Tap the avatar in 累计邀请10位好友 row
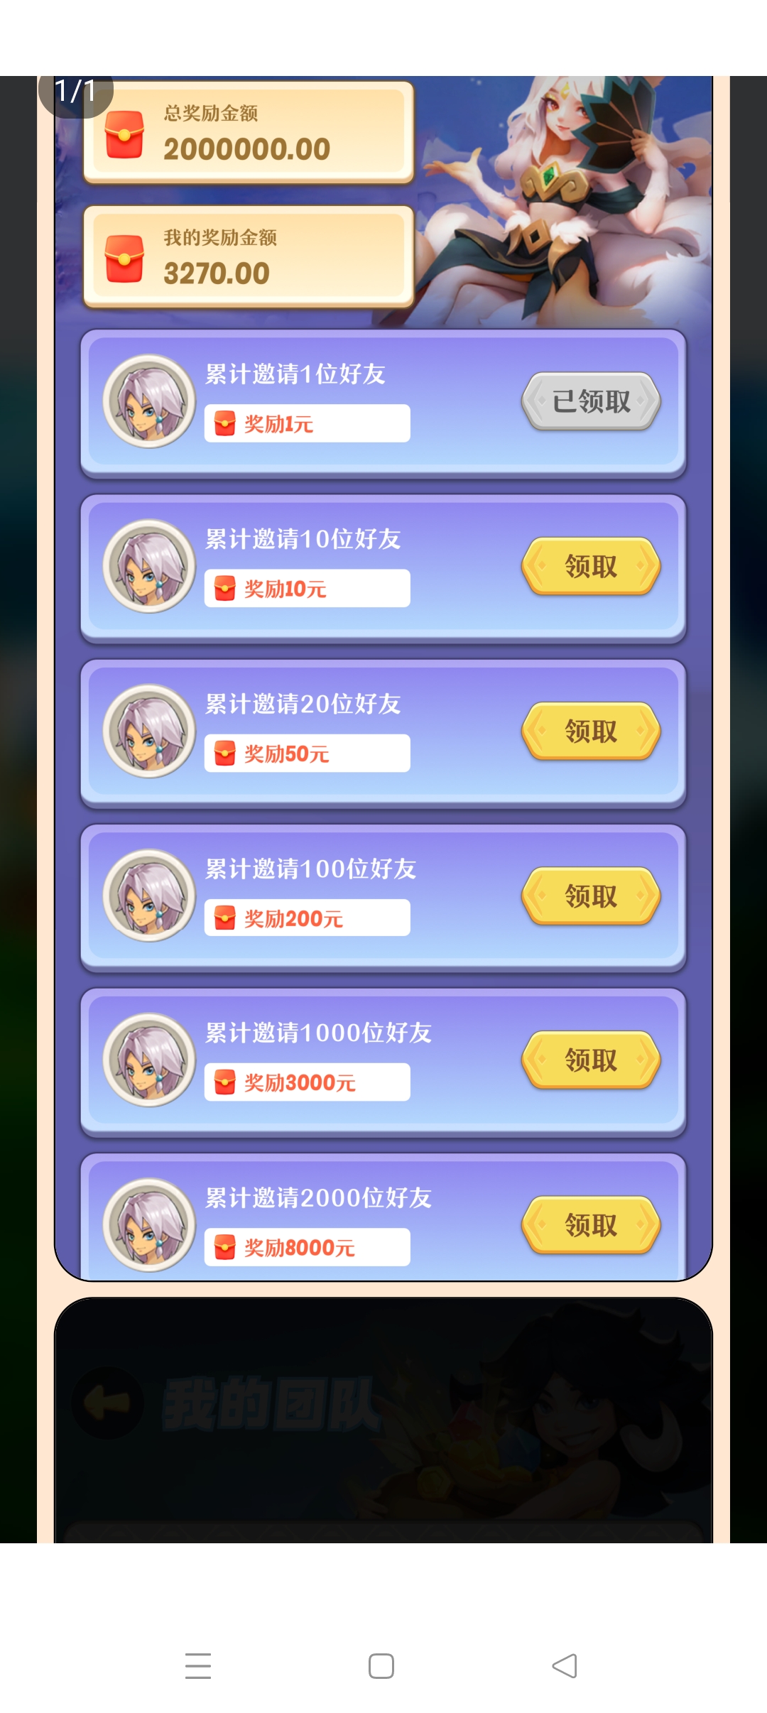767x1713 pixels. coord(149,566)
